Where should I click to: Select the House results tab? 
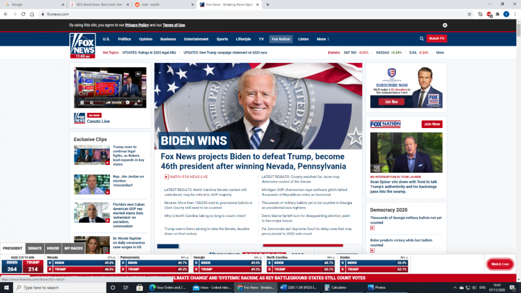(x=53, y=248)
